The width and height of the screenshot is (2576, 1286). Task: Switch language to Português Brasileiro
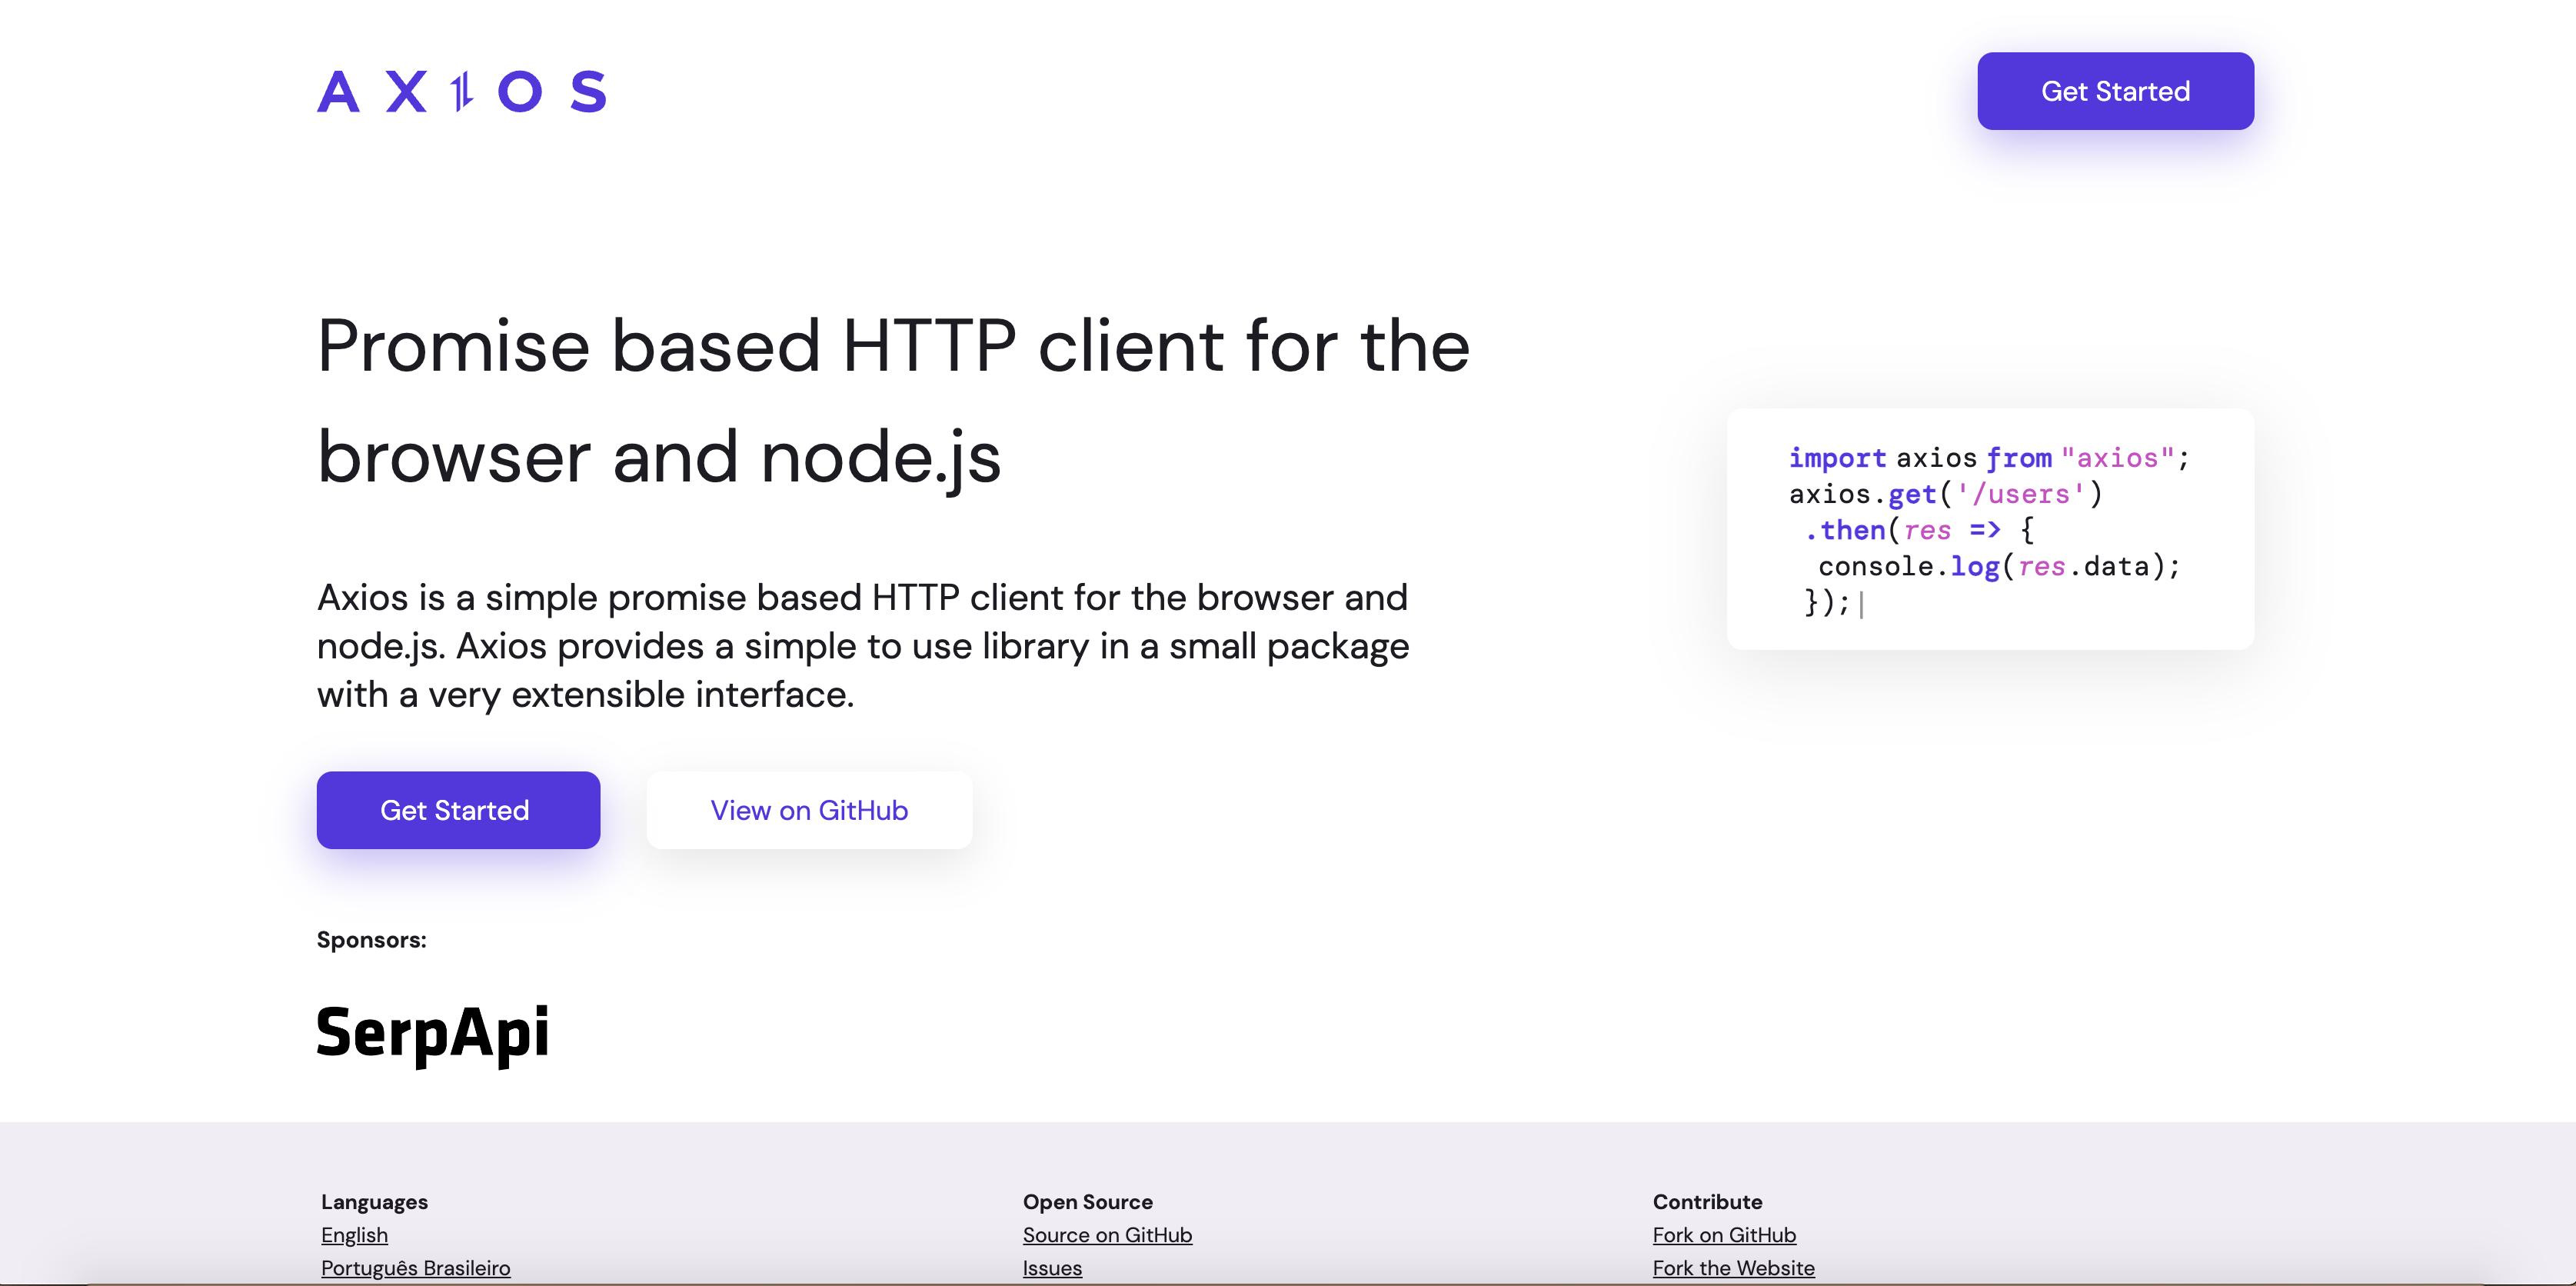pos(415,1267)
